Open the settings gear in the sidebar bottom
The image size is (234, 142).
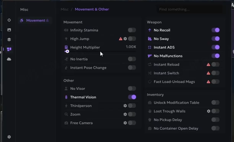tap(9, 137)
